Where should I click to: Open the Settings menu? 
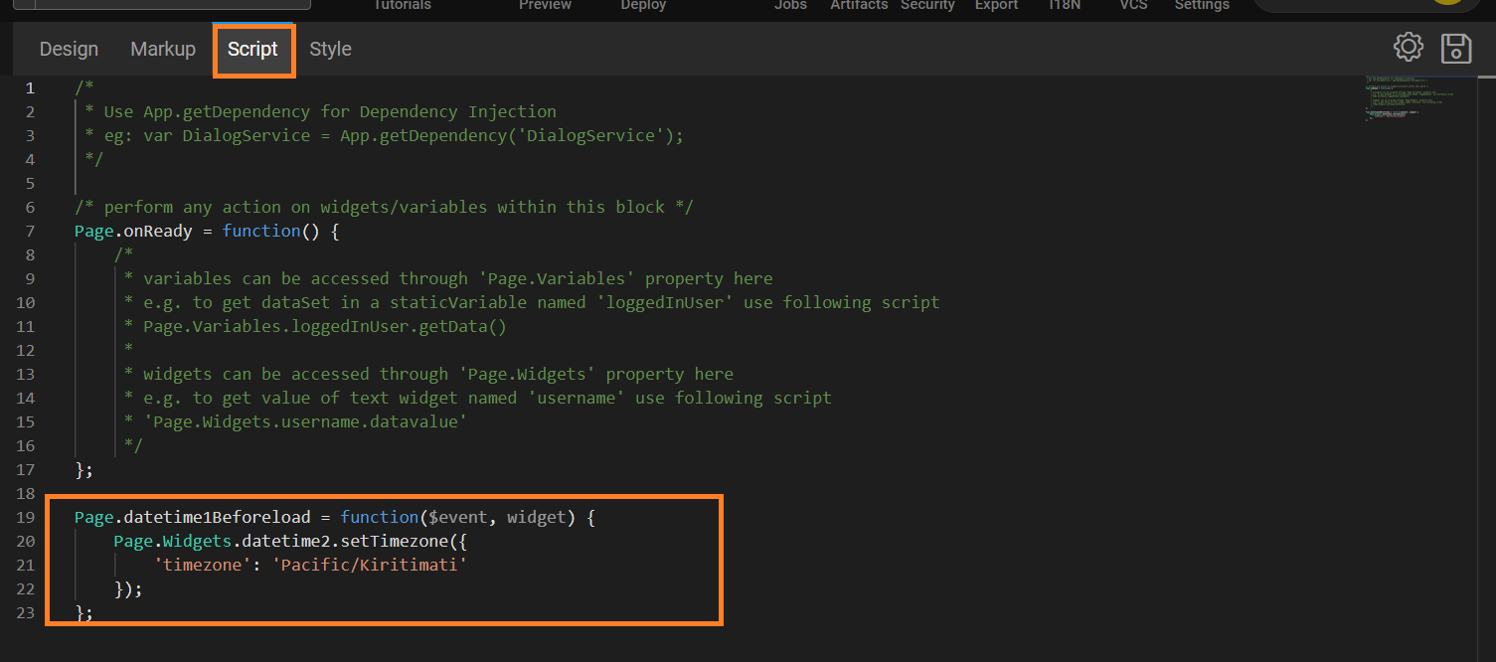click(1201, 6)
